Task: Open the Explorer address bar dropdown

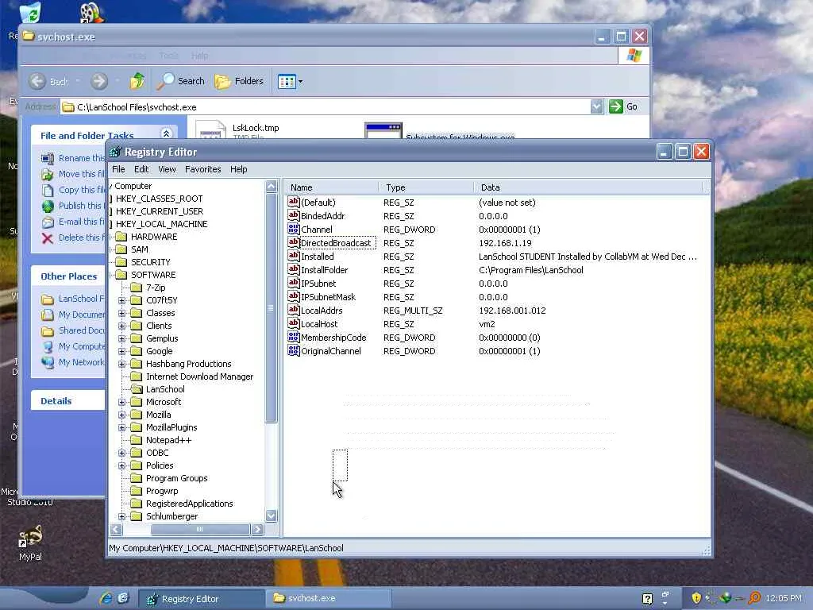Action: pos(597,107)
